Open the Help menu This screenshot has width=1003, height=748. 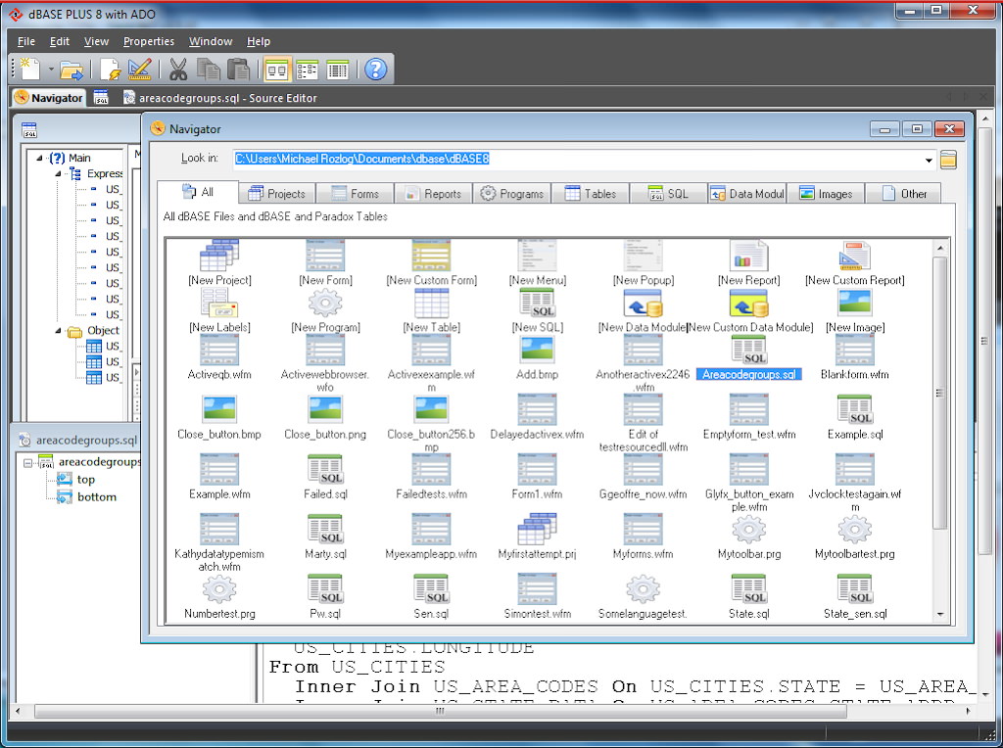pyautogui.click(x=259, y=41)
